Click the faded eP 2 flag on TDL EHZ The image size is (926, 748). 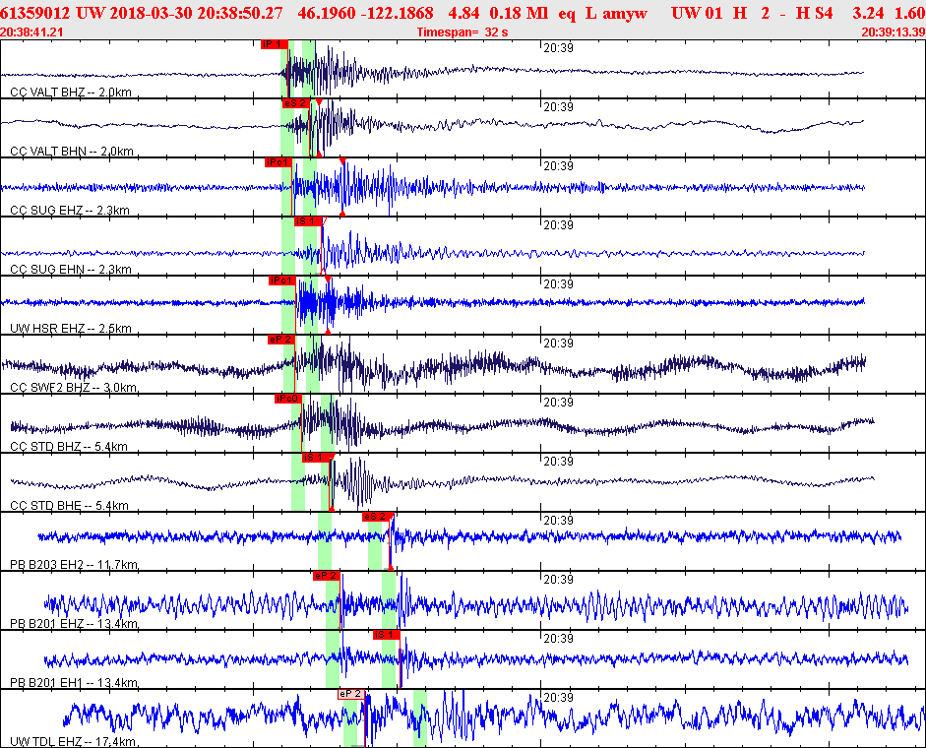tap(350, 694)
